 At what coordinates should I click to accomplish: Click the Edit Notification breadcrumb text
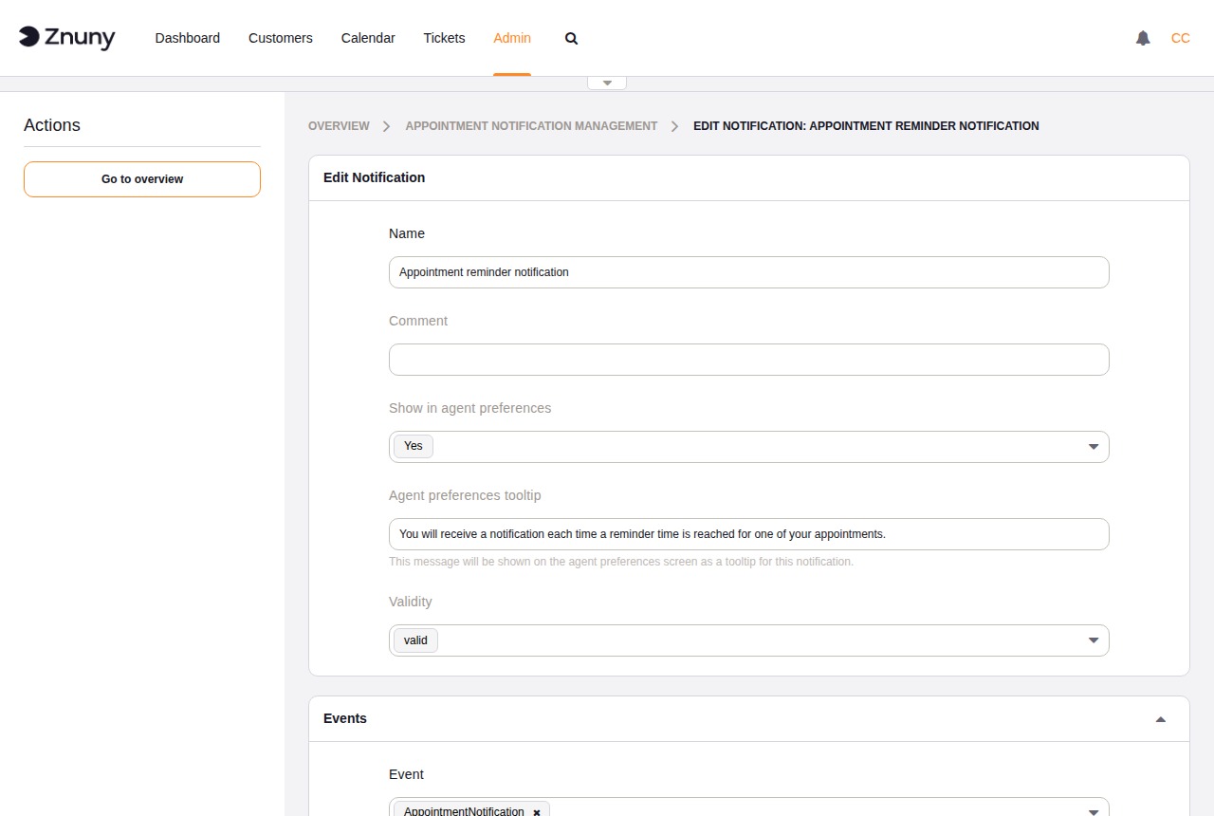coord(866,126)
